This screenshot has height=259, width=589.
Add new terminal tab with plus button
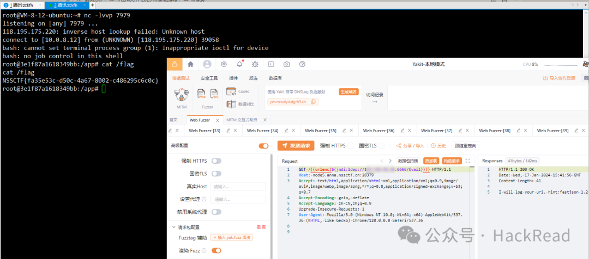point(93,5)
